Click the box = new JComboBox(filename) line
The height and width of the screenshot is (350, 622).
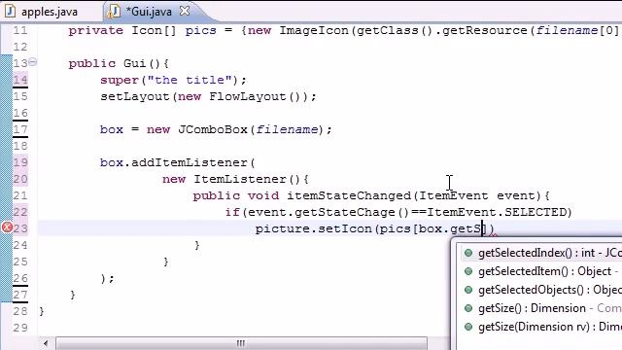tap(216, 129)
